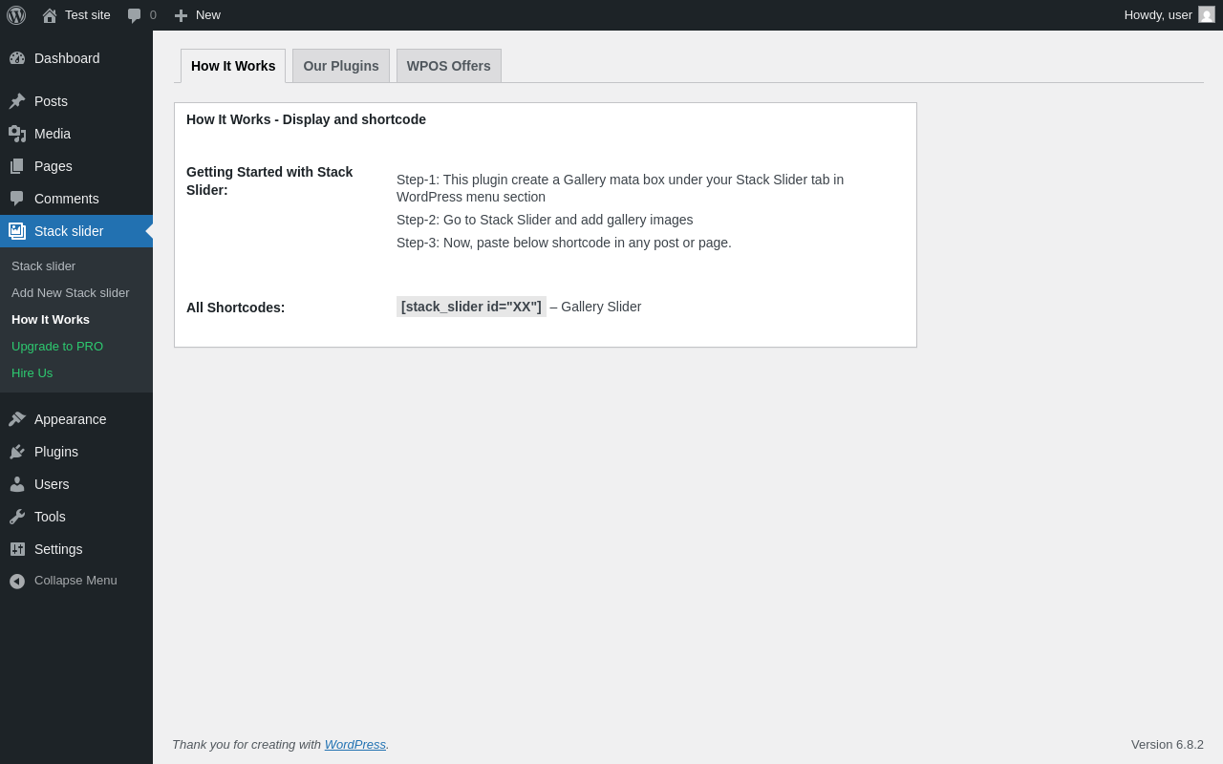1223x764 pixels.
Task: Open the Howdy, user account menu
Action: tap(1169, 15)
